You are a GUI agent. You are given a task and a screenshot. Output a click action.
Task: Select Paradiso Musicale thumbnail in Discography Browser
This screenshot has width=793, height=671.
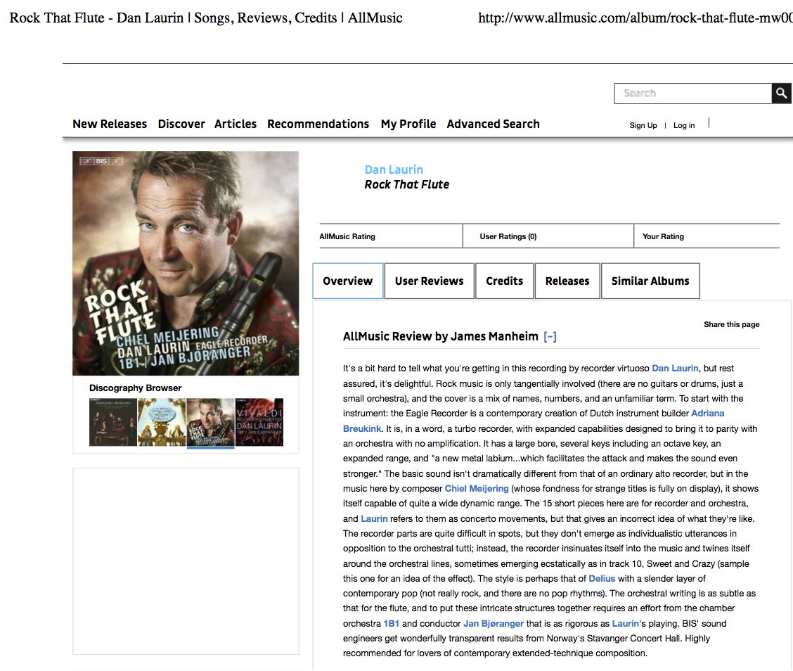click(x=112, y=422)
